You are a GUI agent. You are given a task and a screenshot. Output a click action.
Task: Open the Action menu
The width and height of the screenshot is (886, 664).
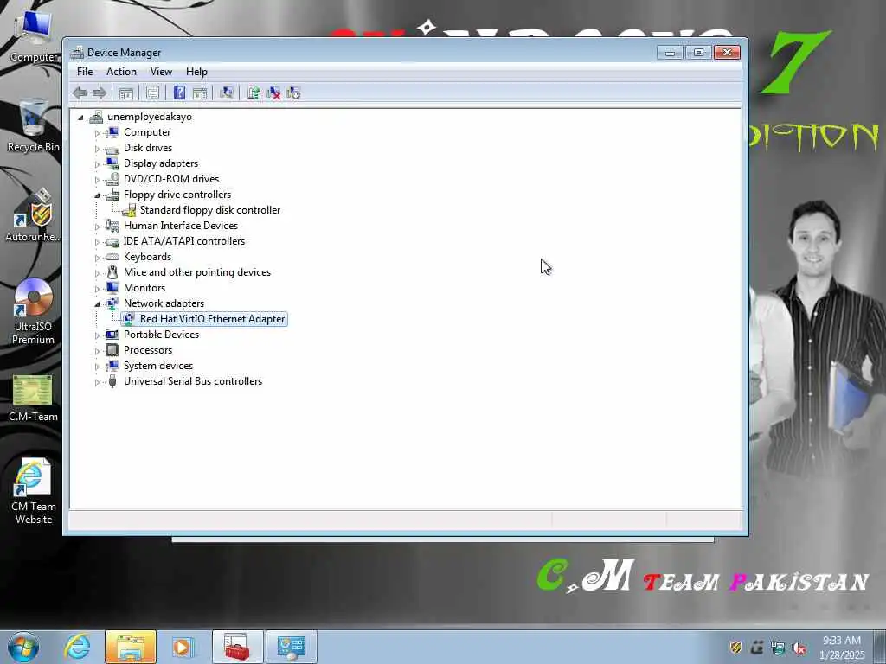pyautogui.click(x=121, y=72)
